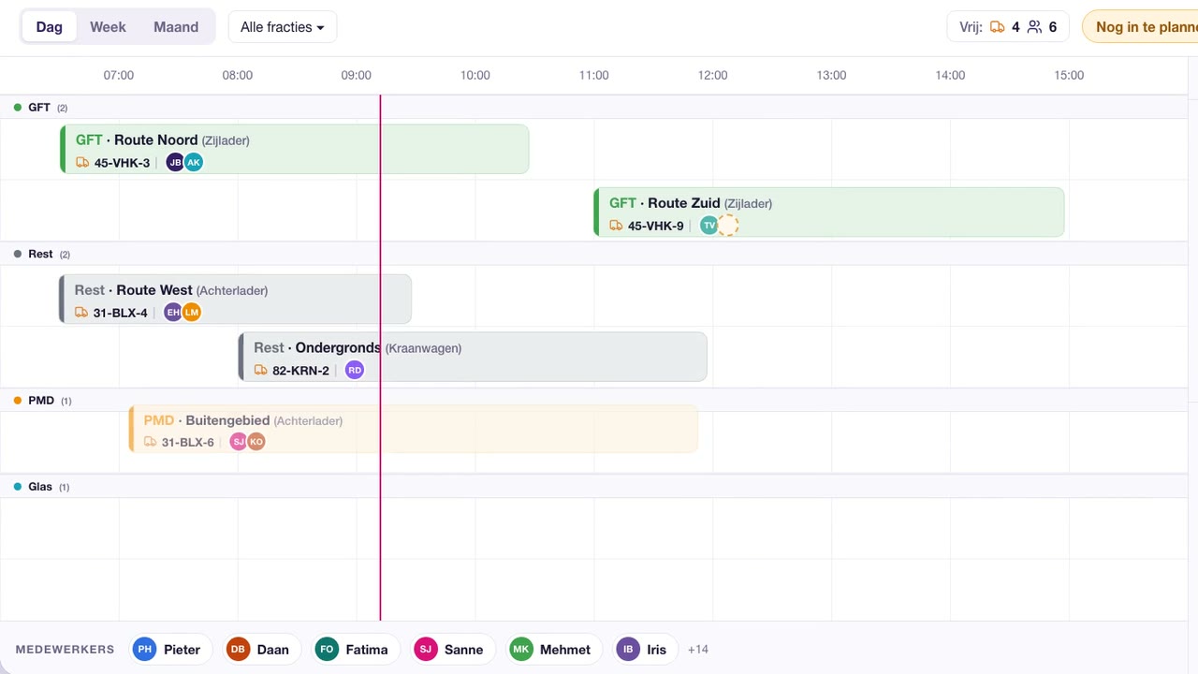This screenshot has width=1198, height=674.
Task: Click the EH avatar on Route West
Action: (x=173, y=313)
